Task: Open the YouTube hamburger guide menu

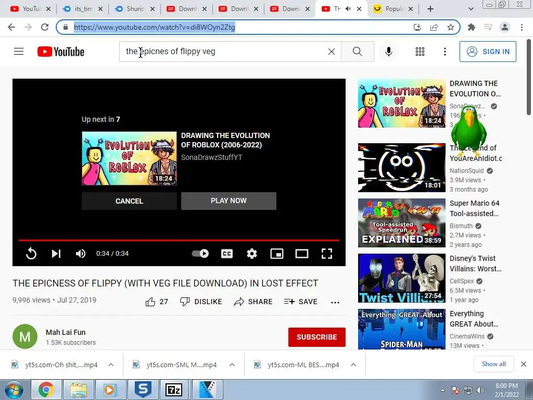Action: tap(19, 52)
